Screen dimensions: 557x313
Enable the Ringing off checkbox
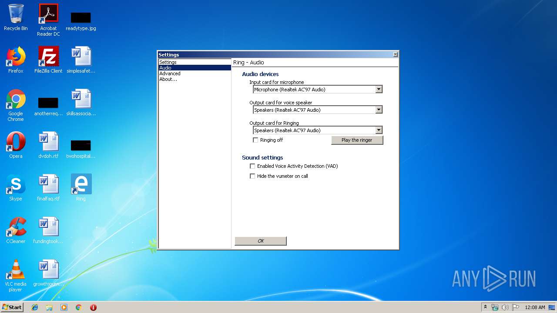point(255,140)
